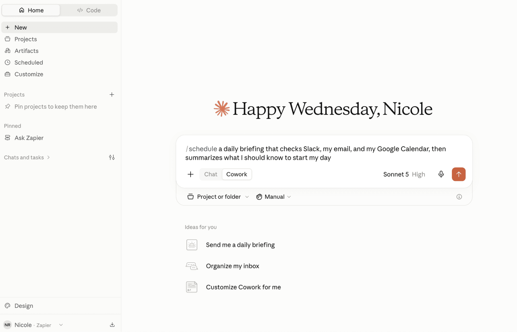Switch to the Home tab
The height and width of the screenshot is (332, 517).
click(31, 10)
